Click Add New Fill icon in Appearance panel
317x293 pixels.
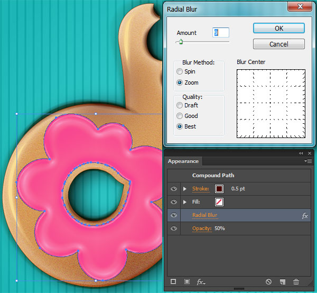point(187,282)
